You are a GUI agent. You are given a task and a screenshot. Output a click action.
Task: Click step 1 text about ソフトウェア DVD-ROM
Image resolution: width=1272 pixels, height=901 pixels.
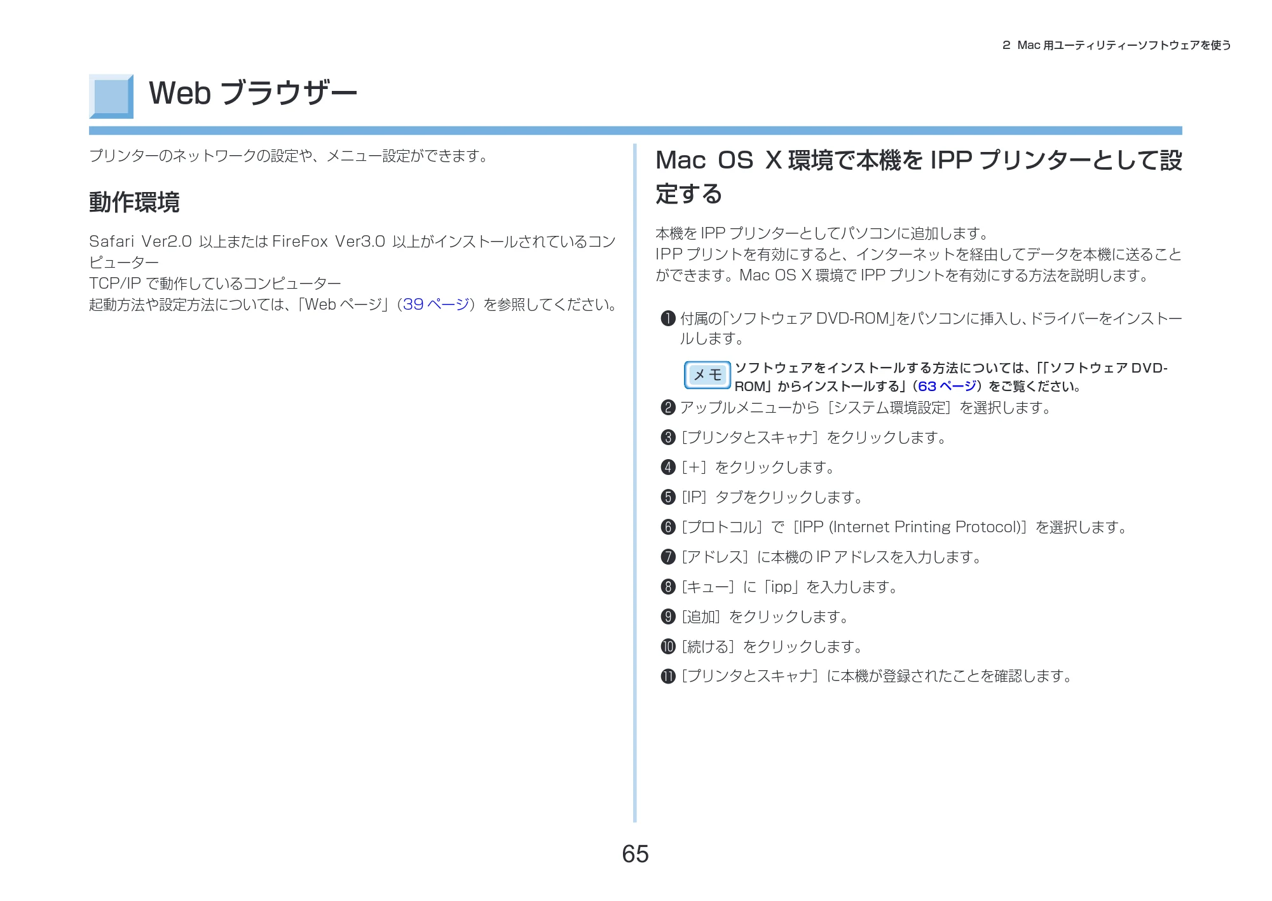pyautogui.click(x=931, y=328)
